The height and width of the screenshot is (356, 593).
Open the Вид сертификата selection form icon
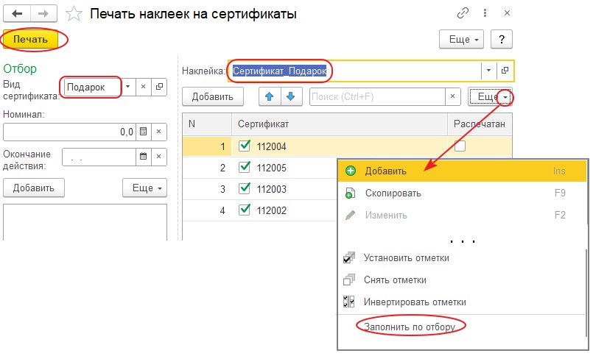pyautogui.click(x=159, y=87)
